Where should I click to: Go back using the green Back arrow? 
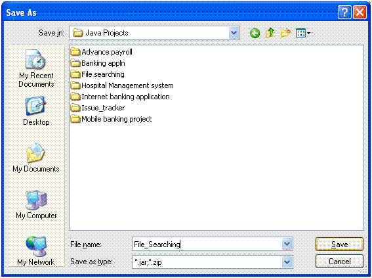pyautogui.click(x=255, y=33)
